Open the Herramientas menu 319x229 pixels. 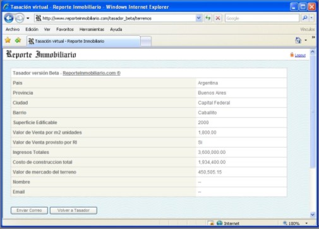92,30
